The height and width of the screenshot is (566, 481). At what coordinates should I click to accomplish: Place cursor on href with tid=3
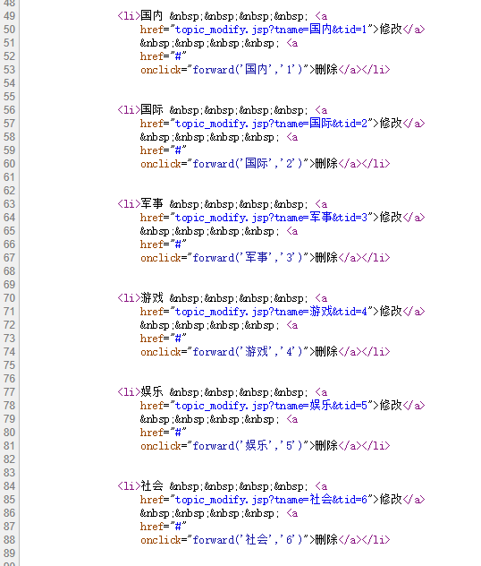pyautogui.click(x=283, y=218)
